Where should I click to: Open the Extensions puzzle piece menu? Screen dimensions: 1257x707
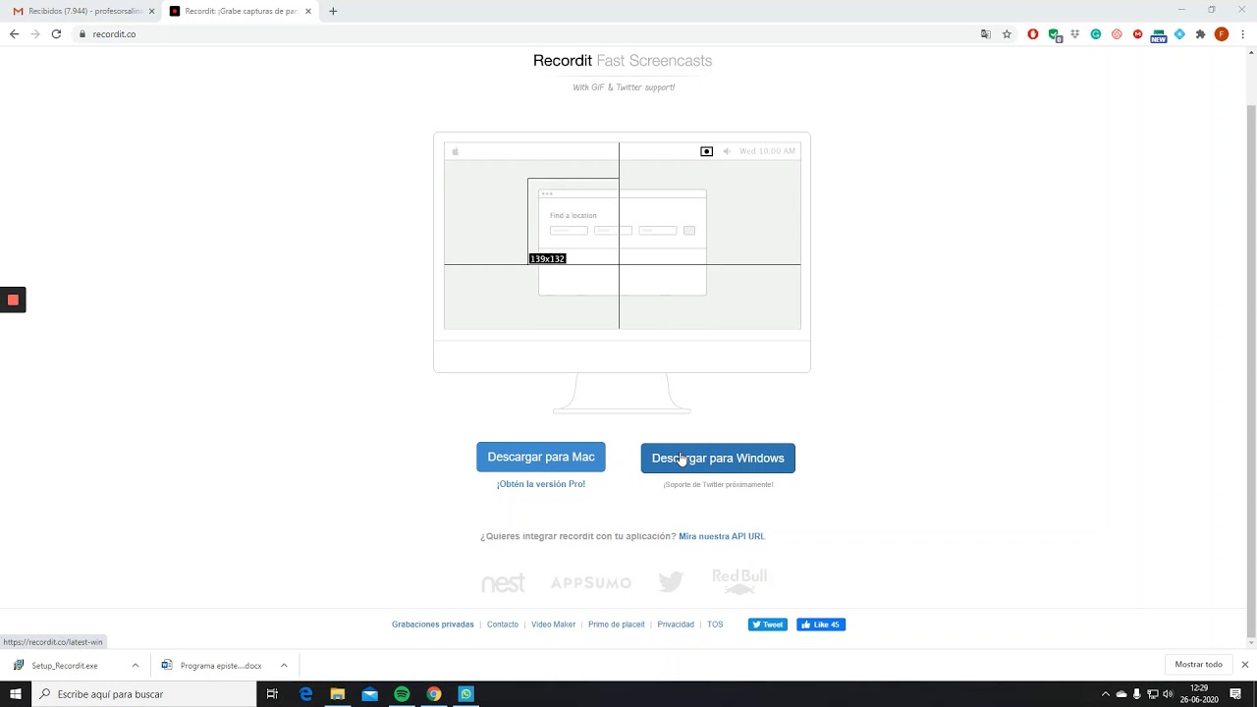click(1200, 34)
